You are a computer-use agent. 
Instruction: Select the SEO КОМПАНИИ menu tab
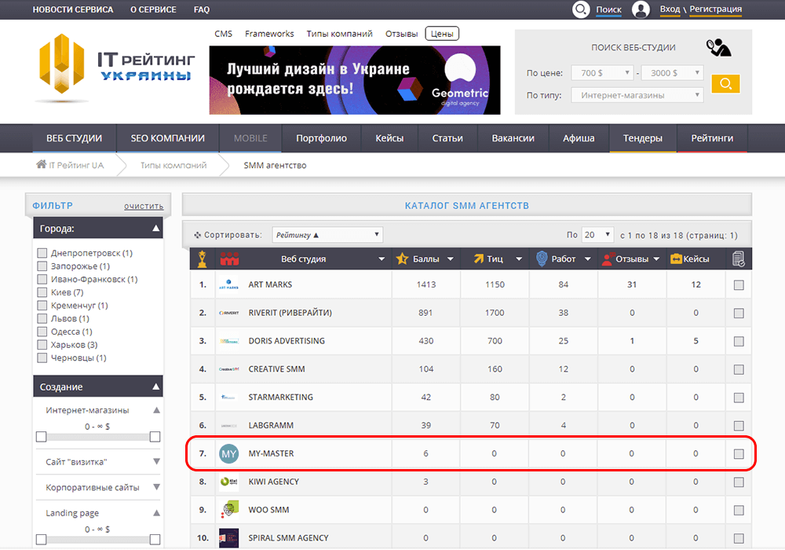pos(168,138)
